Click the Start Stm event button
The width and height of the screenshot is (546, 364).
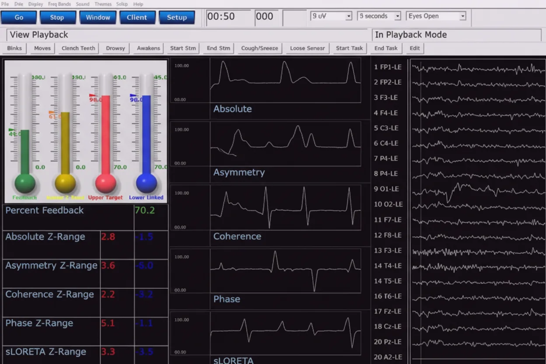pos(183,48)
